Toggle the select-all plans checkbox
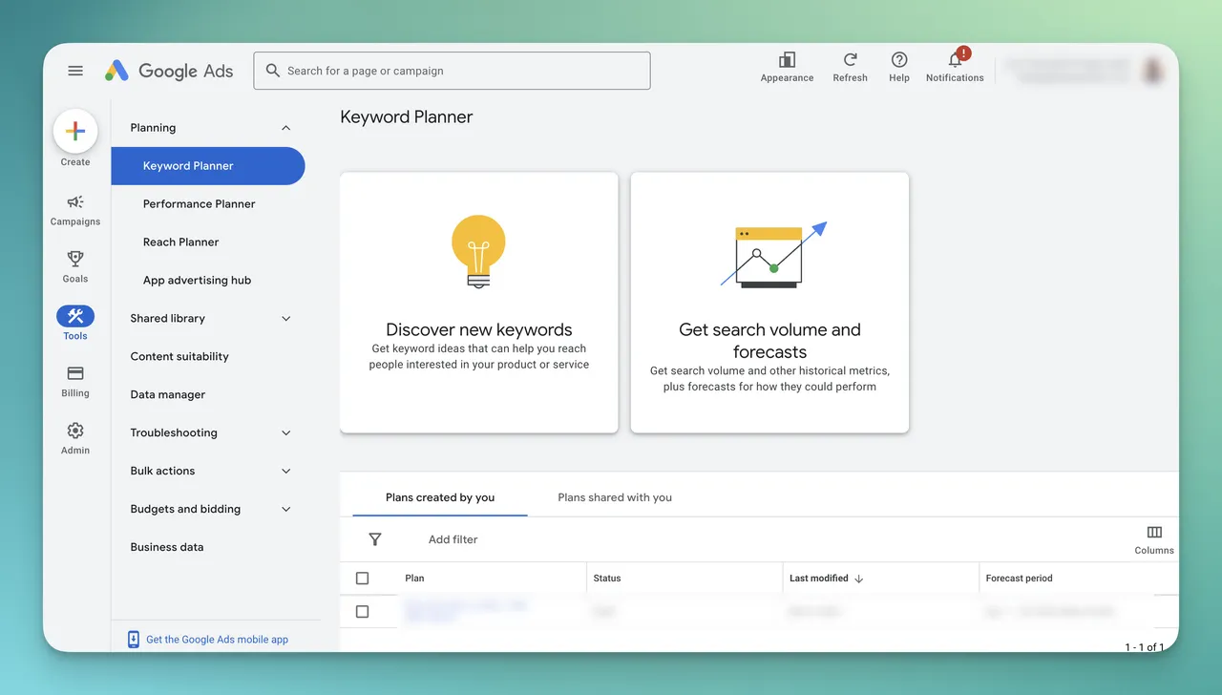1222x695 pixels. point(362,579)
